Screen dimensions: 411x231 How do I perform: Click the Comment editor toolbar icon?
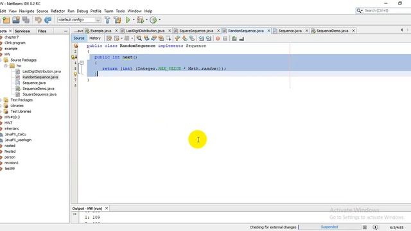(x=234, y=38)
